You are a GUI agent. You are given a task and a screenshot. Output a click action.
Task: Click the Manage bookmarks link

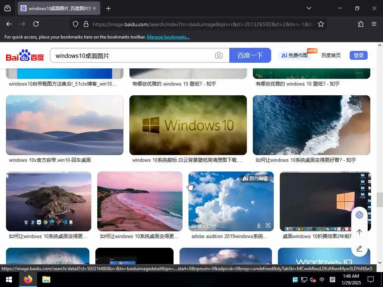click(x=168, y=37)
